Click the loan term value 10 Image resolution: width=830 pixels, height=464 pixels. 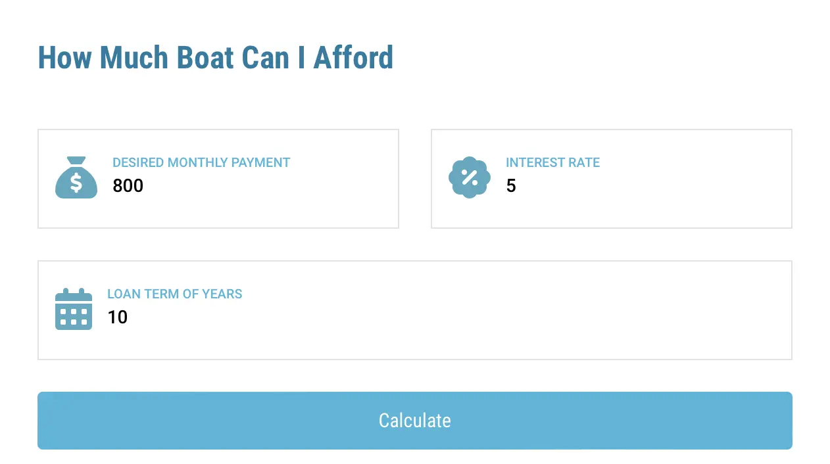tap(118, 317)
